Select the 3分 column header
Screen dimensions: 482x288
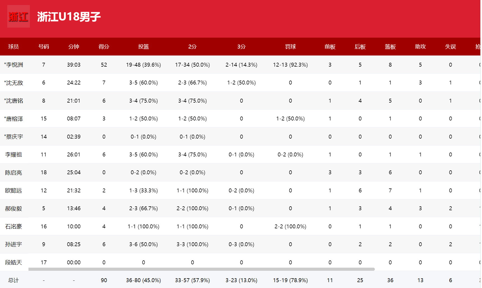tap(241, 47)
